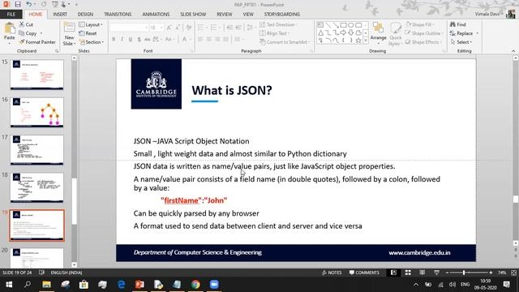
Task: Switch to the INSERT tab
Action: [60, 15]
